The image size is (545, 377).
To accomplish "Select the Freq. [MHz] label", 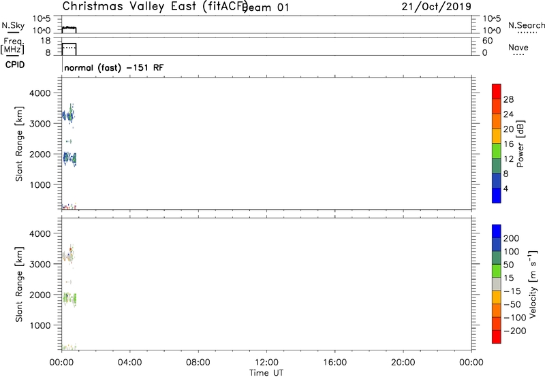I will click(x=12, y=46).
